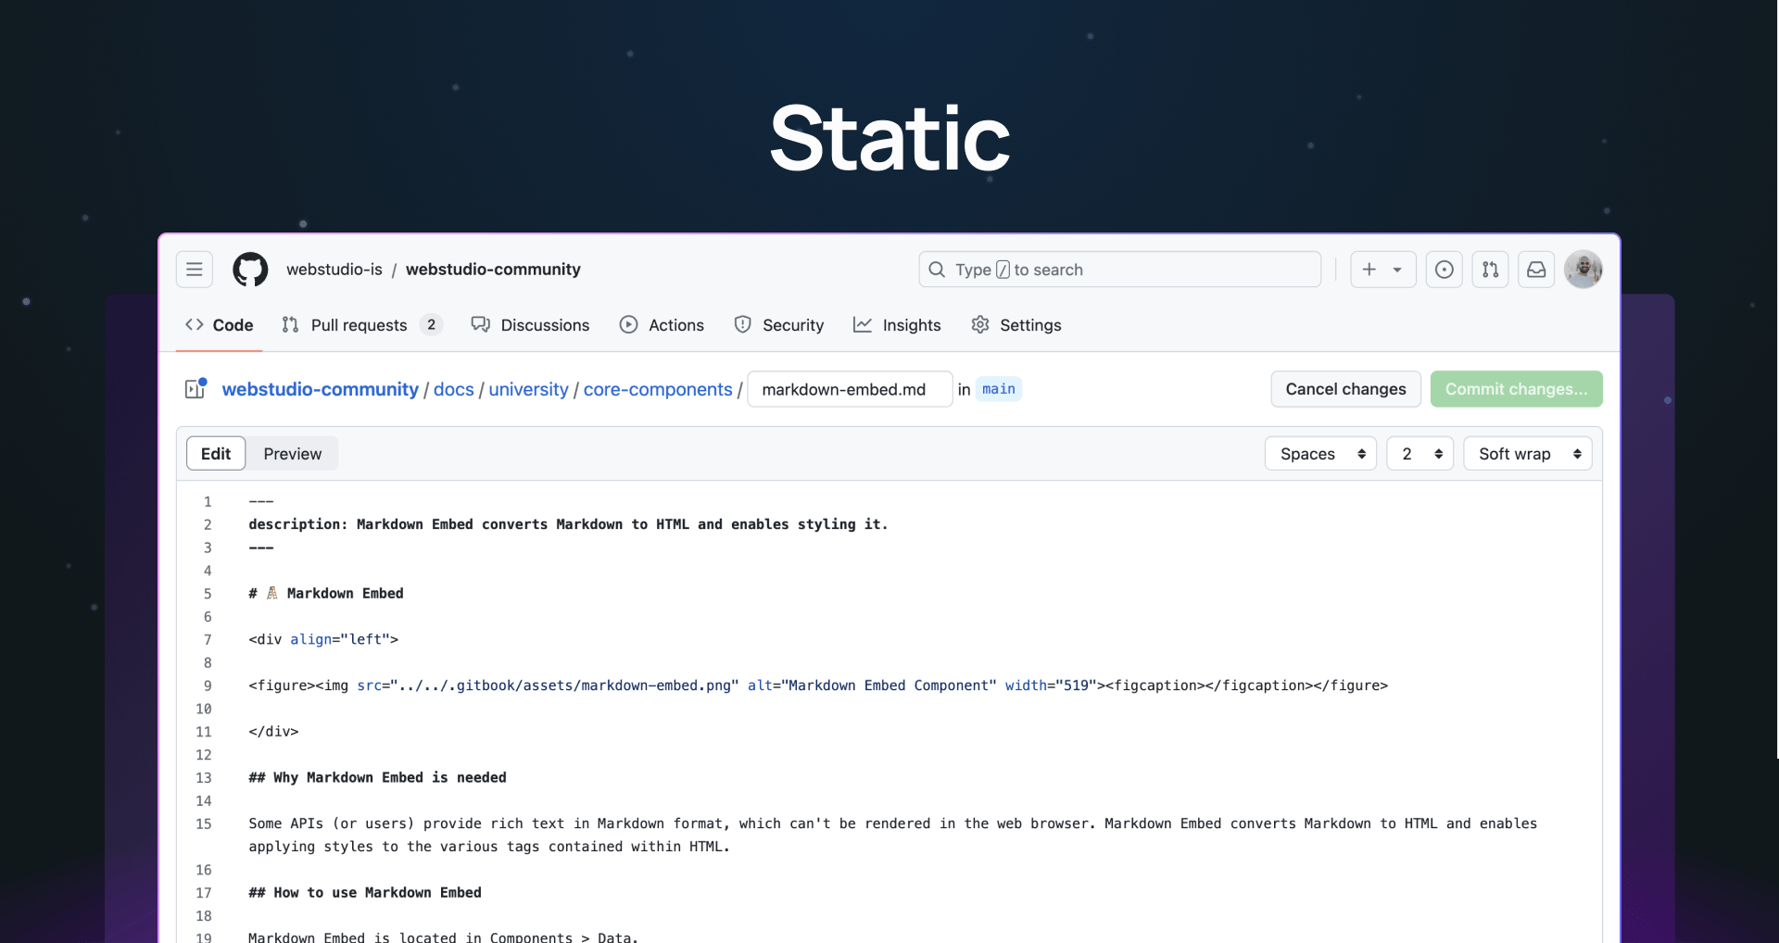Screen dimensions: 1779x943
Task: Go to webstudio-community breadcrumb root
Action: (321, 390)
